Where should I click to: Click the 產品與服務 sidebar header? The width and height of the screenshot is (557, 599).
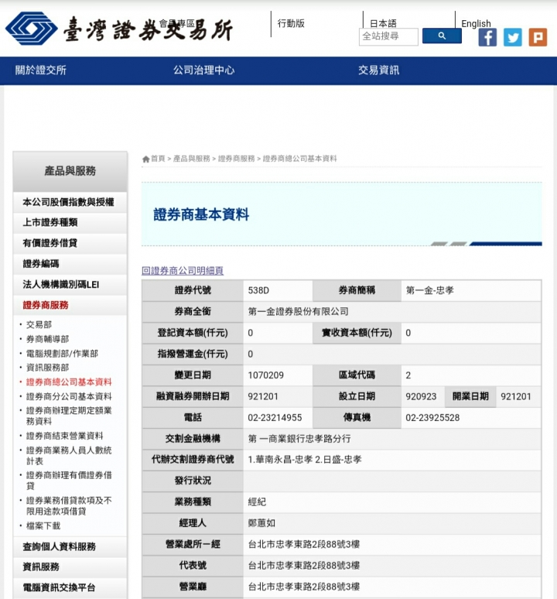click(70, 171)
